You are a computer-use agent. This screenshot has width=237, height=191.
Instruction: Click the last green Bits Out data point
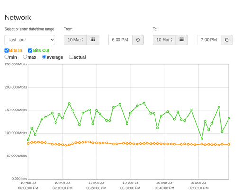click(229, 118)
